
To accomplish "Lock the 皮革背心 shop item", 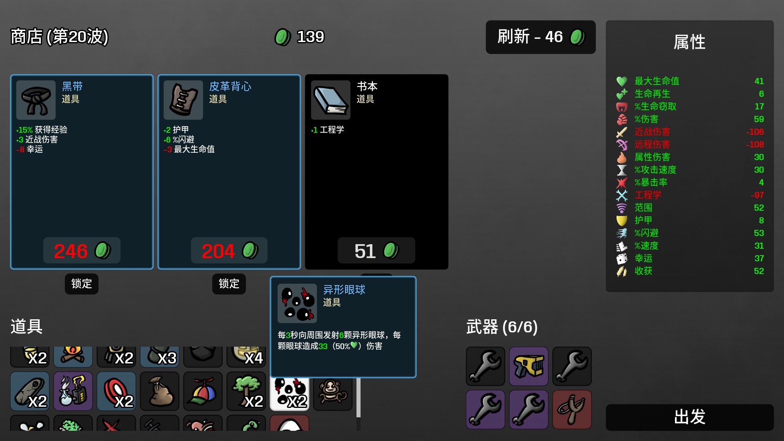I will click(229, 284).
